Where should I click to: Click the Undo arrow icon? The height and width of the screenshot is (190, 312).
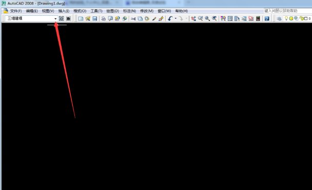click(170, 18)
